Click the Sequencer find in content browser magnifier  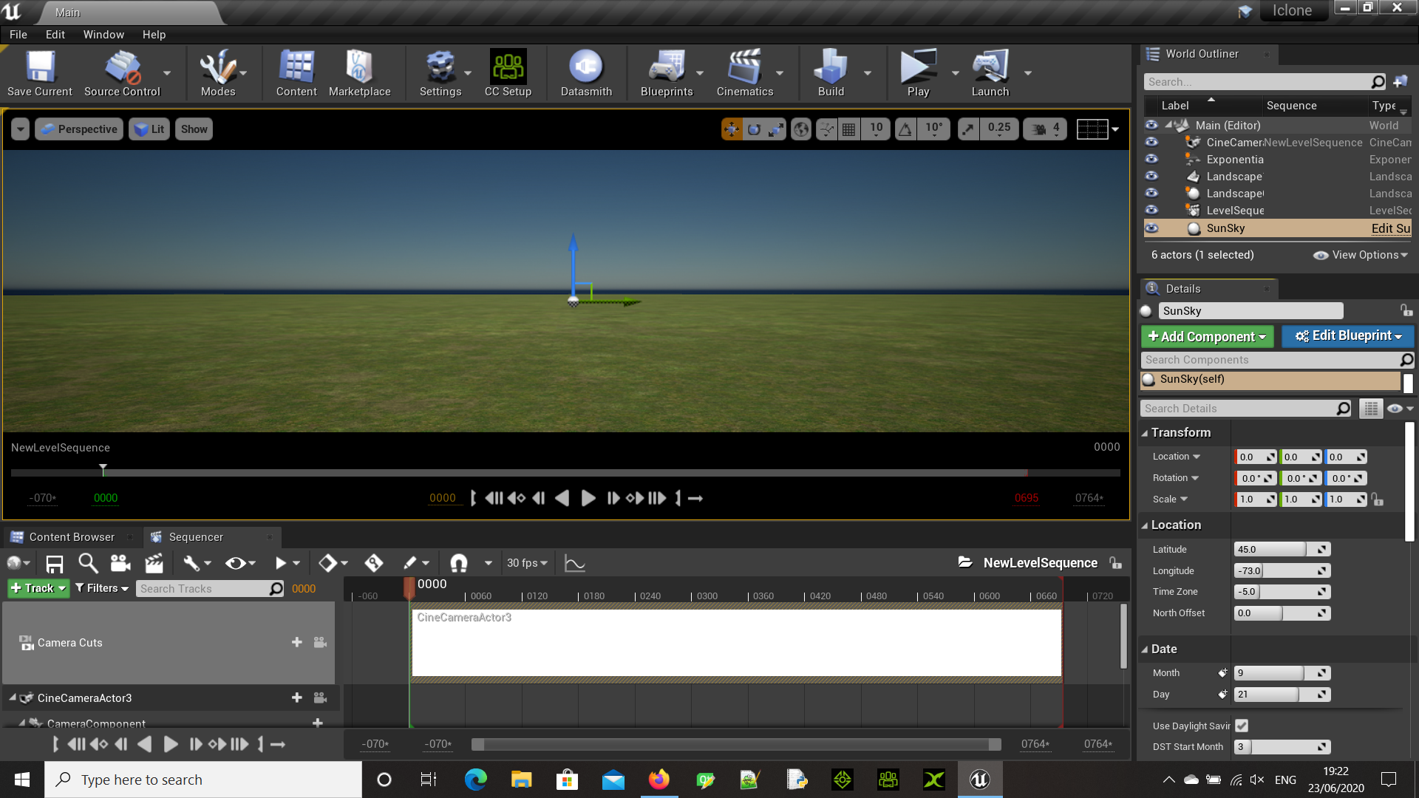tap(88, 564)
